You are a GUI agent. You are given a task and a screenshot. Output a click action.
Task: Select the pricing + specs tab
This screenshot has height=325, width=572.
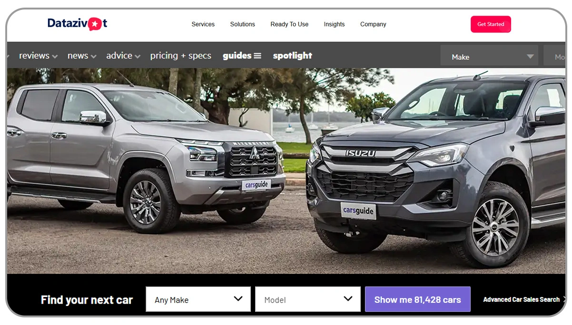pyautogui.click(x=181, y=56)
